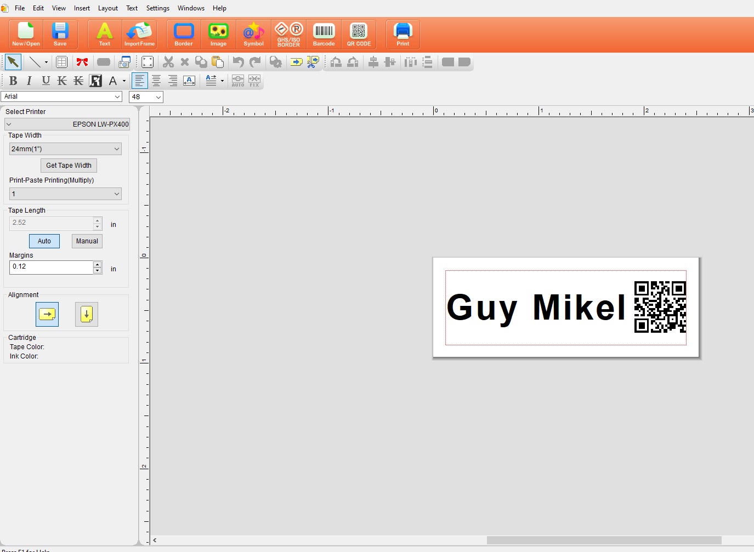Viewport: 754px width, 552px height.
Task: Open the Tape Width 24mm(1") dropdown
Action: pyautogui.click(x=65, y=149)
